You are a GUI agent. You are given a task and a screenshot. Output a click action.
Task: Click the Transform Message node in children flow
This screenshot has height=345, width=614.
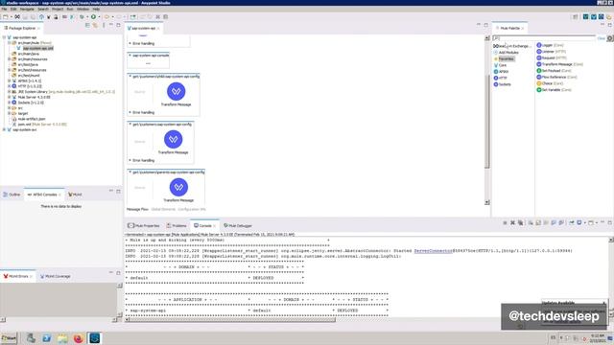(x=177, y=92)
